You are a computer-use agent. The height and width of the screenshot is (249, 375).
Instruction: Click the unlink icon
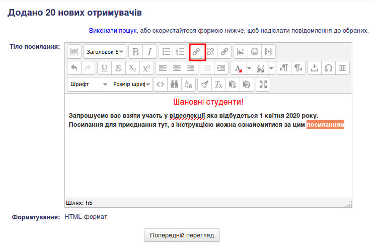[210, 52]
